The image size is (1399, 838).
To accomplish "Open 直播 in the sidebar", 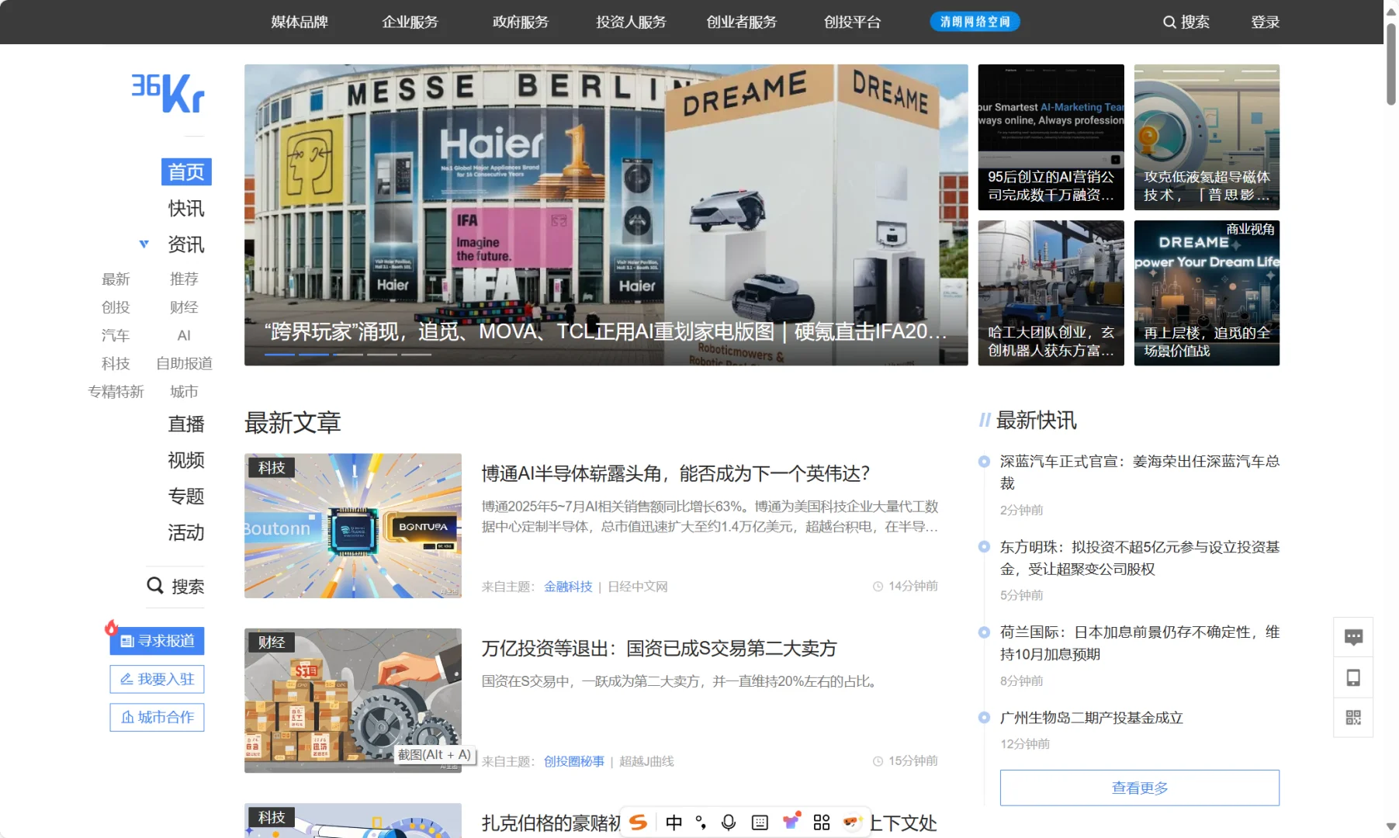I will tap(186, 424).
